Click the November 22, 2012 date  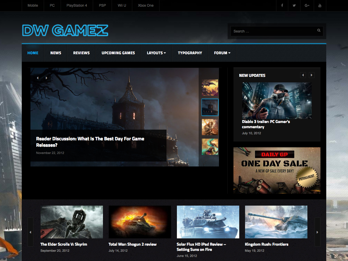(x=50, y=153)
